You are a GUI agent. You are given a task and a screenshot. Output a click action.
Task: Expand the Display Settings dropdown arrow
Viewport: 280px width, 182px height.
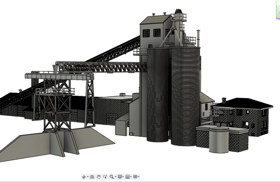click(x=123, y=177)
